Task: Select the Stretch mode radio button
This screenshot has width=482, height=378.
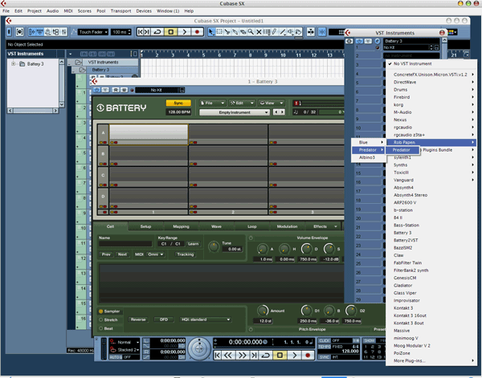Action: (101, 319)
